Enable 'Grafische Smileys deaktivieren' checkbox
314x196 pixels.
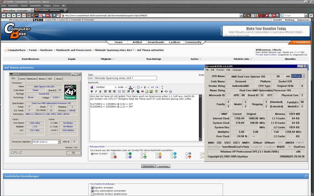pos(92,194)
